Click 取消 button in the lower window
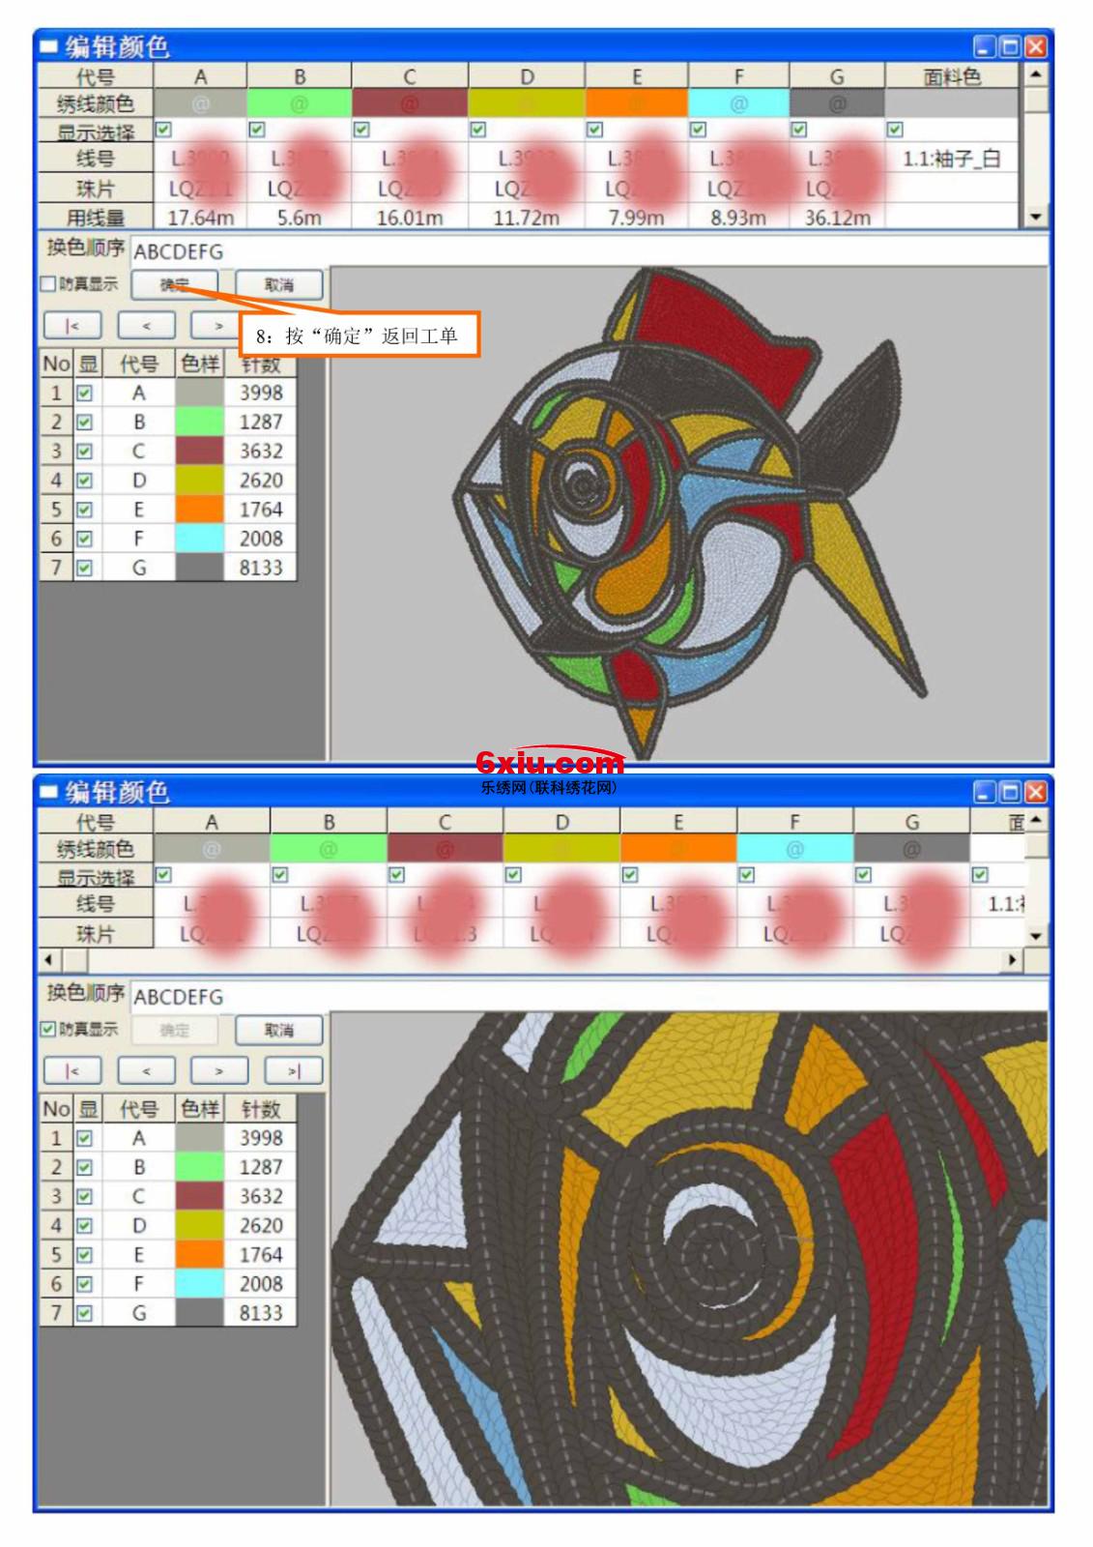Screen dimensions: 1093x1547 point(279,1030)
